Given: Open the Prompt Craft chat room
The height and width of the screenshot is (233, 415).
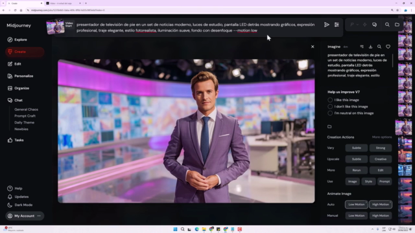Looking at the screenshot, I should 25,116.
